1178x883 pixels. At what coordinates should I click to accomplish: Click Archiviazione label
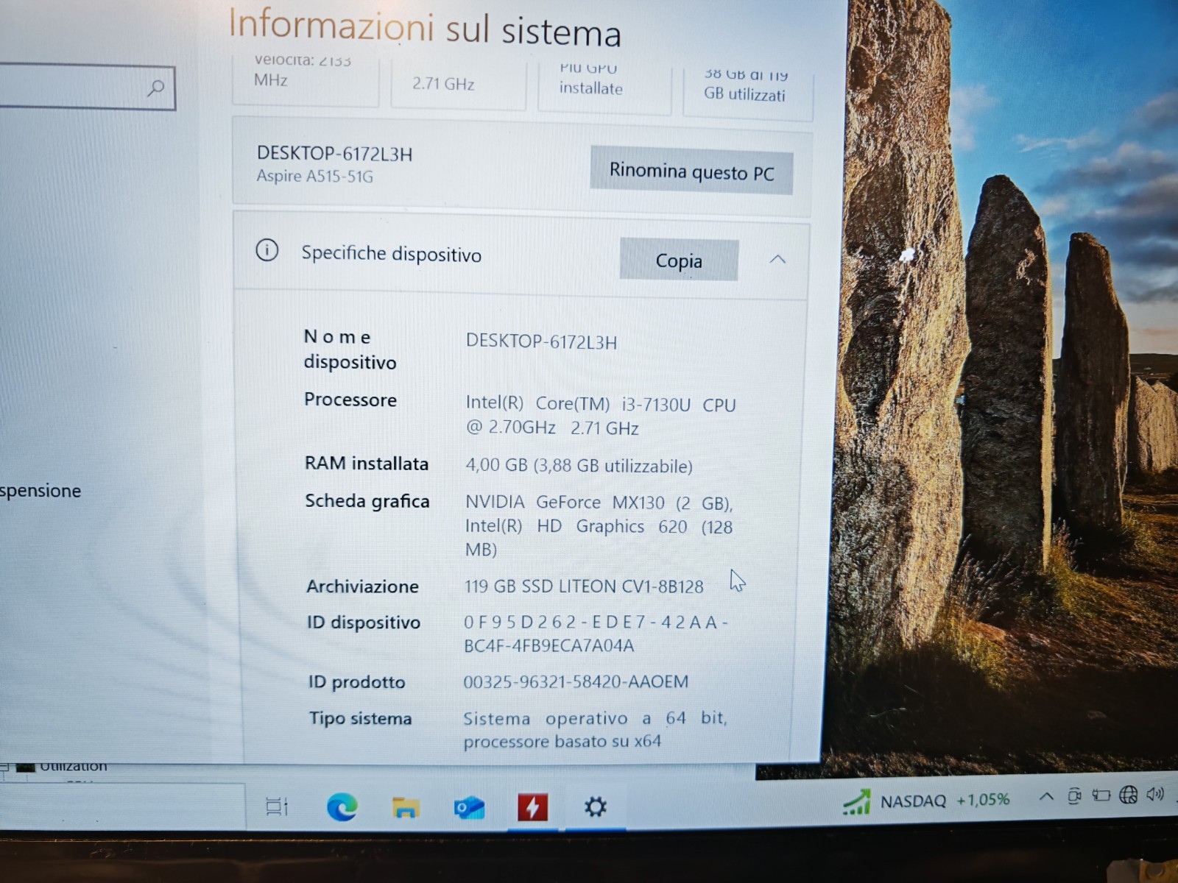point(362,586)
